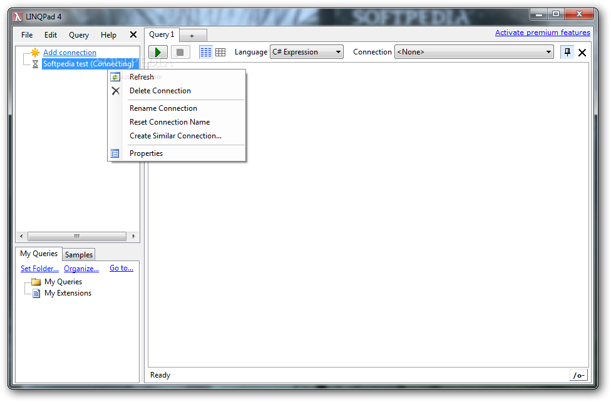
Task: Click the X icon beside Delete Connection
Action: click(x=116, y=91)
